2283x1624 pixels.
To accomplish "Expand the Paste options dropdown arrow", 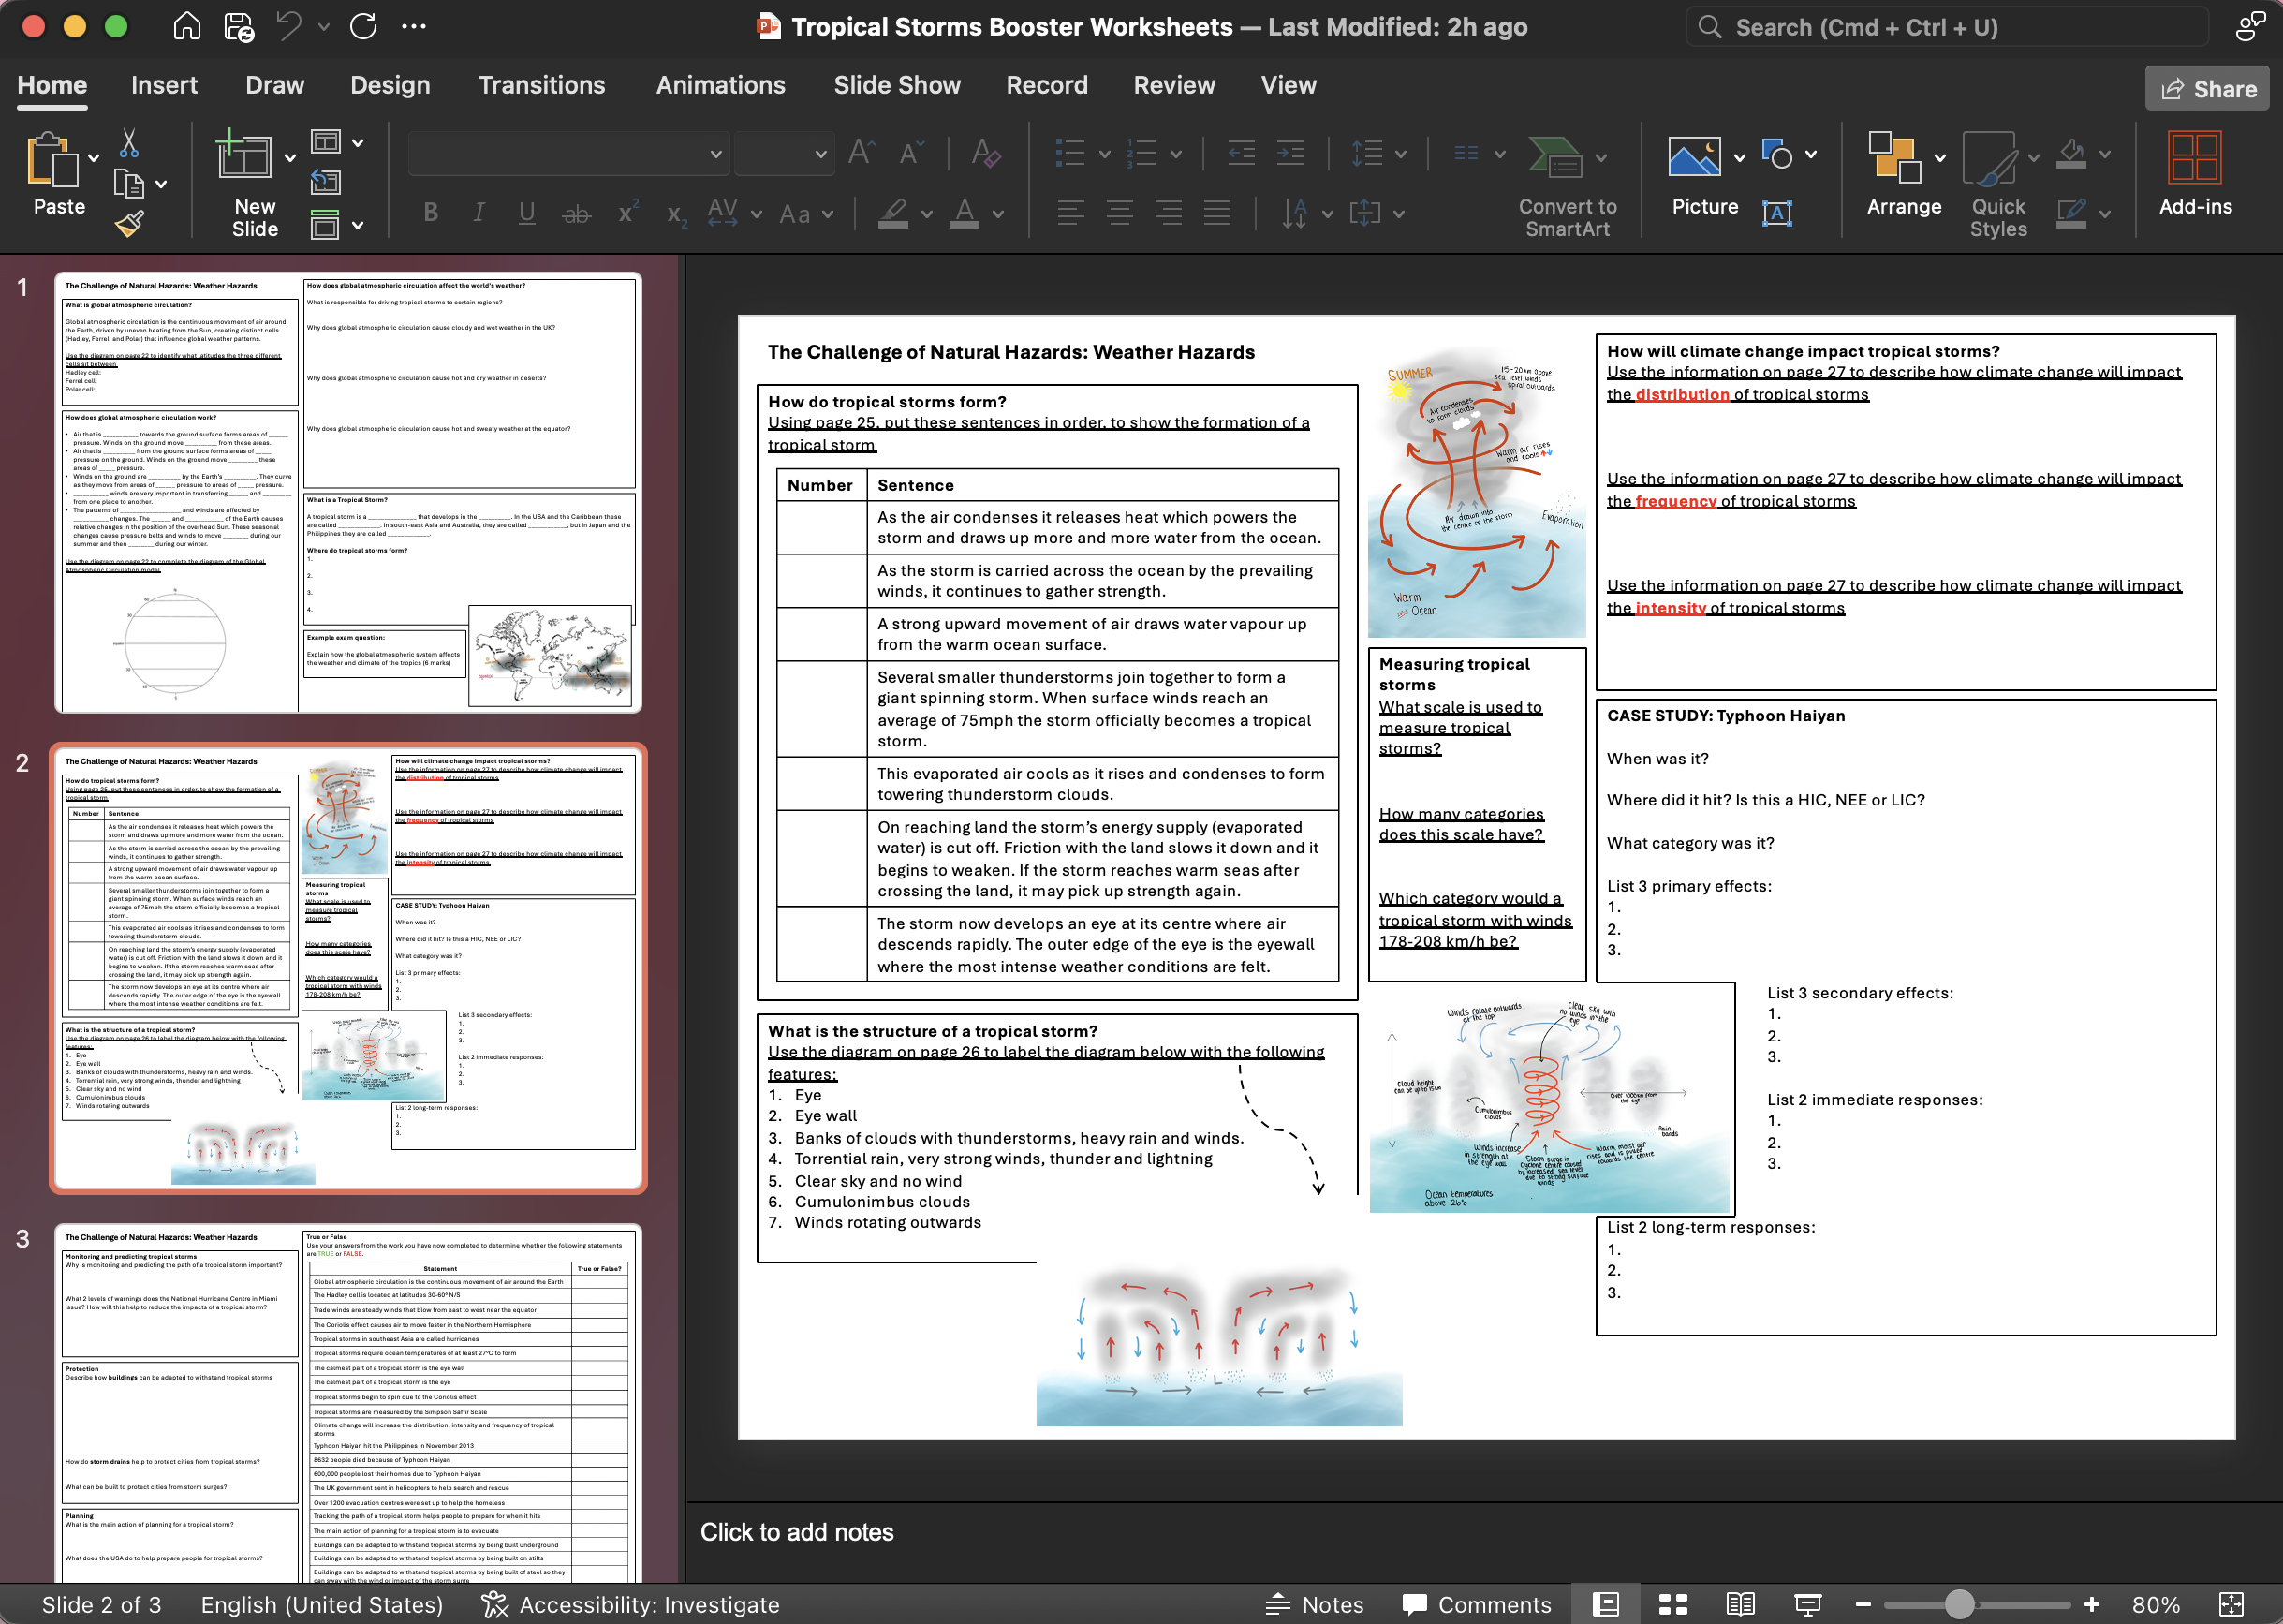I will pos(94,158).
